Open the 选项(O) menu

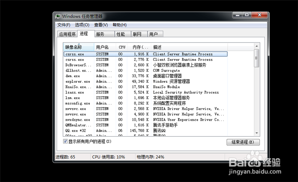tap(82, 25)
